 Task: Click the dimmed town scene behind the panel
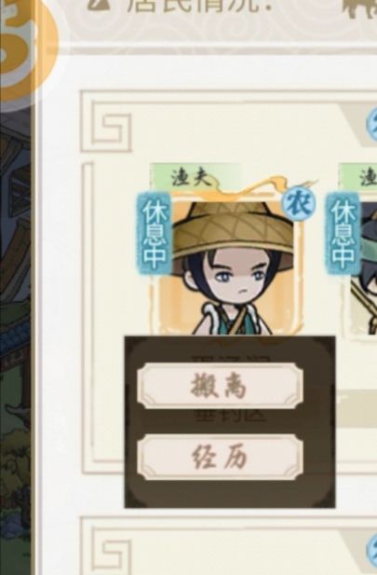click(x=16, y=330)
